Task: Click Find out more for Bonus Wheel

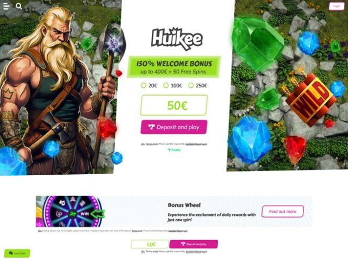Action: [x=282, y=211]
